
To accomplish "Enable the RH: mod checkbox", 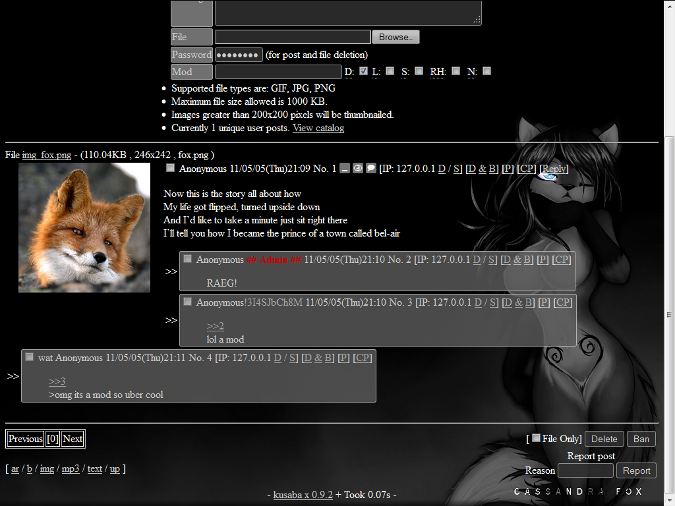I will [x=456, y=70].
